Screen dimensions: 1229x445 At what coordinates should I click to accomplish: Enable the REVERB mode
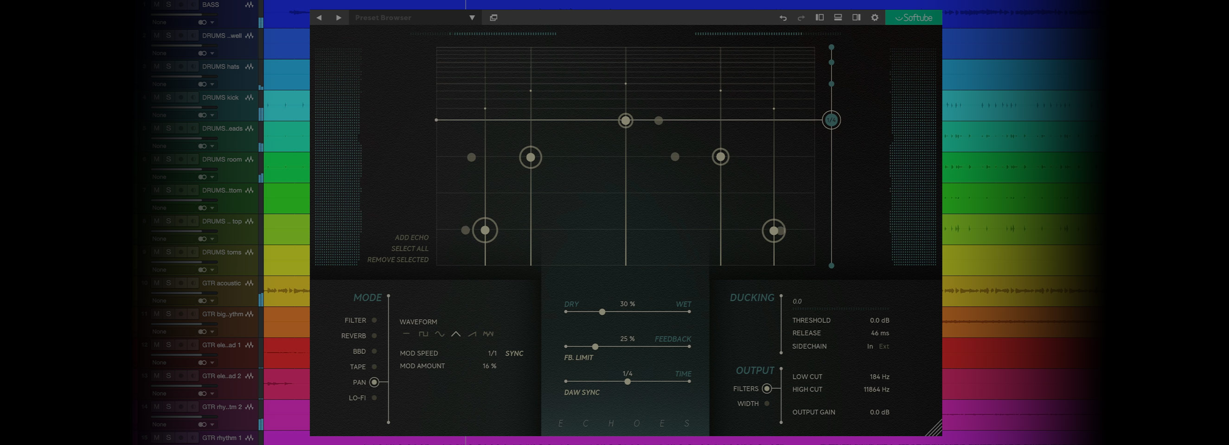click(x=374, y=336)
